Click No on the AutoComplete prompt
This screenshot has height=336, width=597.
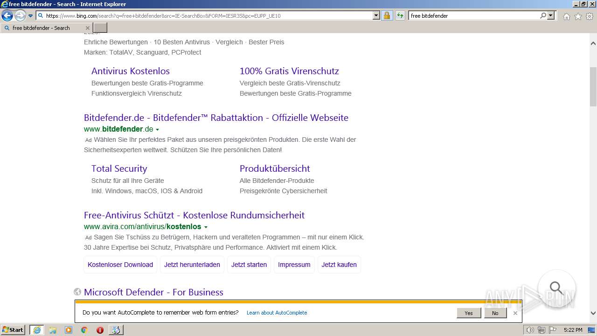pyautogui.click(x=495, y=313)
